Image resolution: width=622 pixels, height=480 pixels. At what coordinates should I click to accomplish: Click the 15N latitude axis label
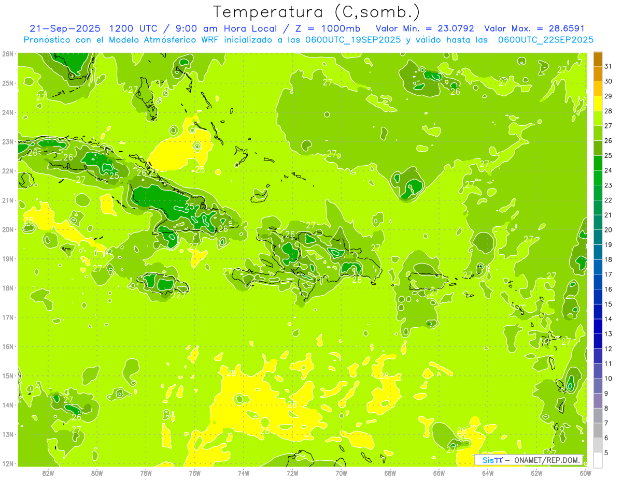(8, 376)
